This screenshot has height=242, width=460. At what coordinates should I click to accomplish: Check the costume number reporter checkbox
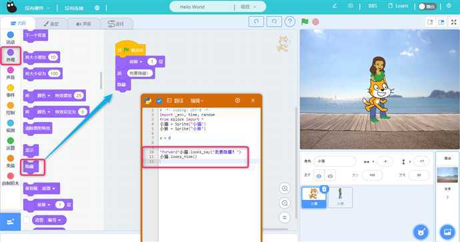tap(27, 220)
